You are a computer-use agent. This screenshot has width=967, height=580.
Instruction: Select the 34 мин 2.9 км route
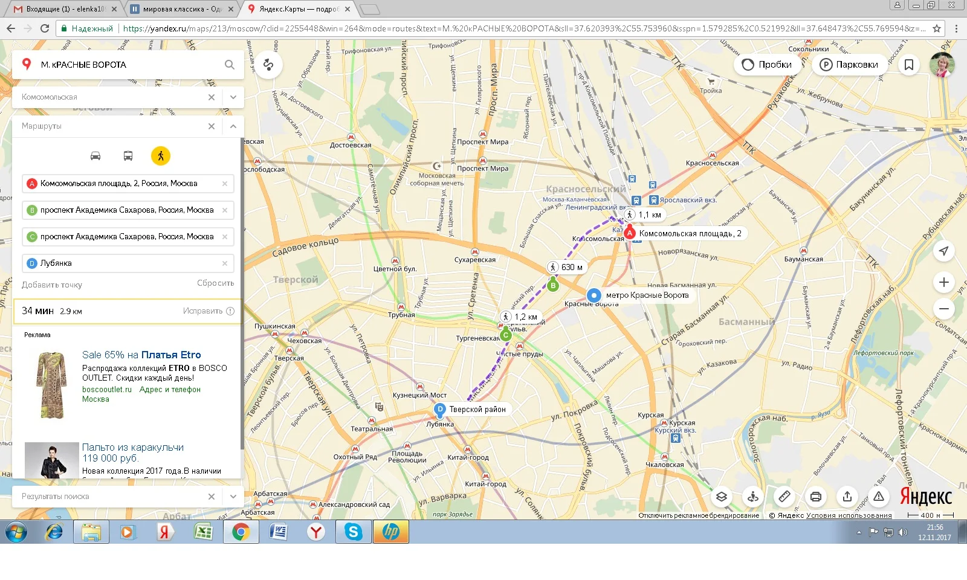click(x=127, y=311)
